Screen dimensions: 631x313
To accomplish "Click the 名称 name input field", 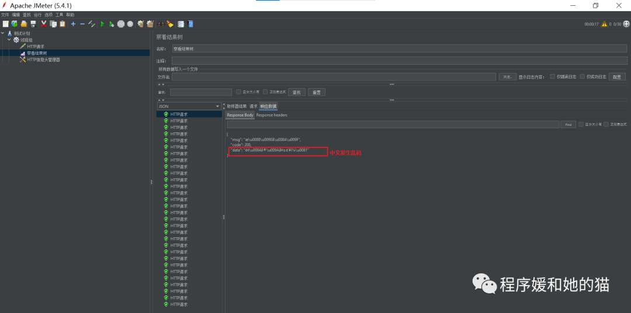I will 400,48.
